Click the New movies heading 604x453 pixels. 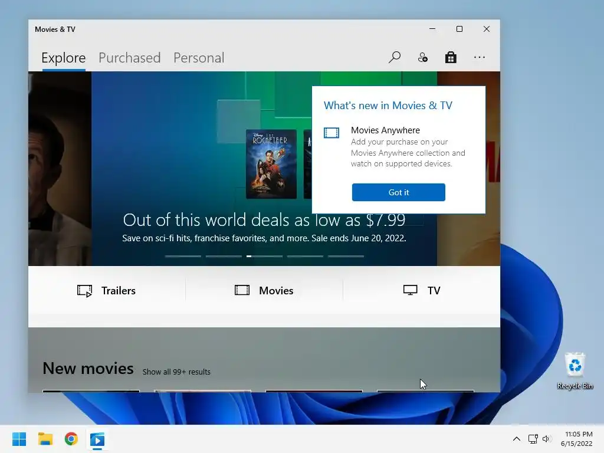pyautogui.click(x=88, y=368)
